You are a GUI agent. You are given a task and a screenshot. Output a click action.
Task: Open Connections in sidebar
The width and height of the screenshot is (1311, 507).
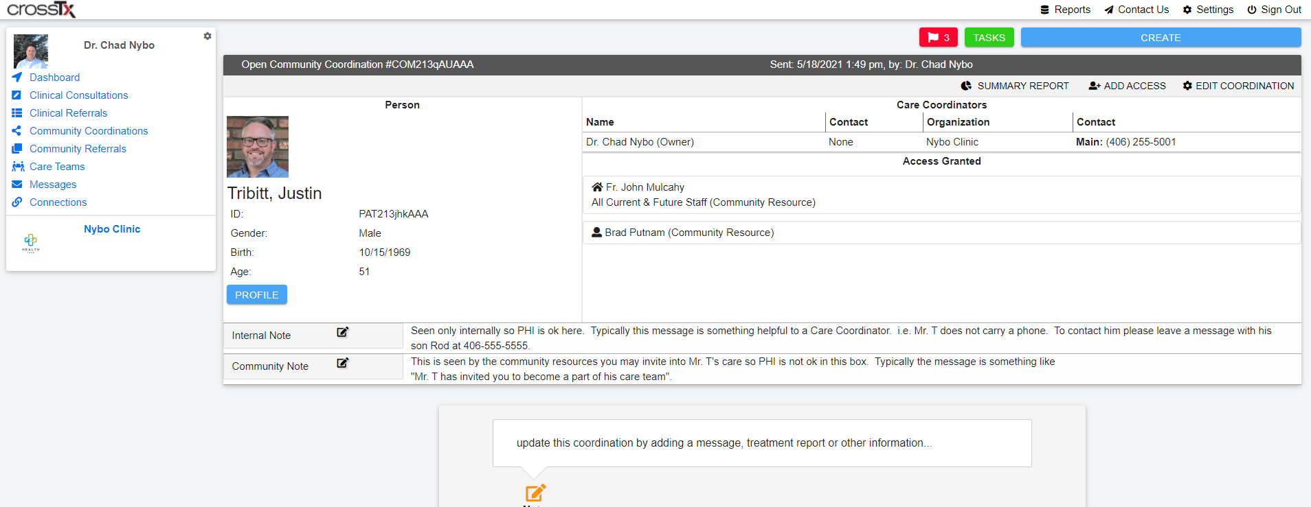coord(58,202)
